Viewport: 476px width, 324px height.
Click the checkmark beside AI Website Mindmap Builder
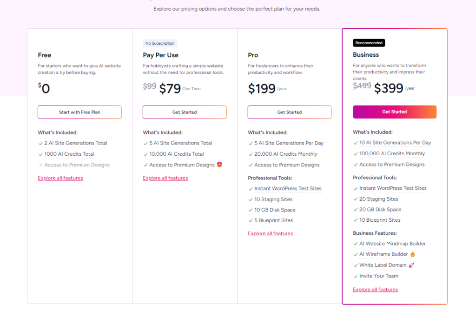[x=355, y=244]
